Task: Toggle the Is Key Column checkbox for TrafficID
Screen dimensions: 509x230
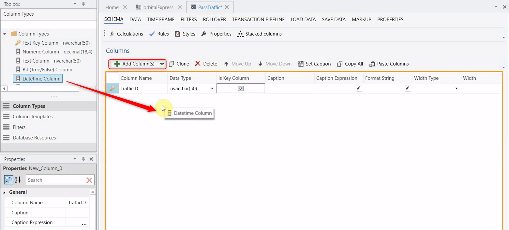Action: tap(241, 88)
